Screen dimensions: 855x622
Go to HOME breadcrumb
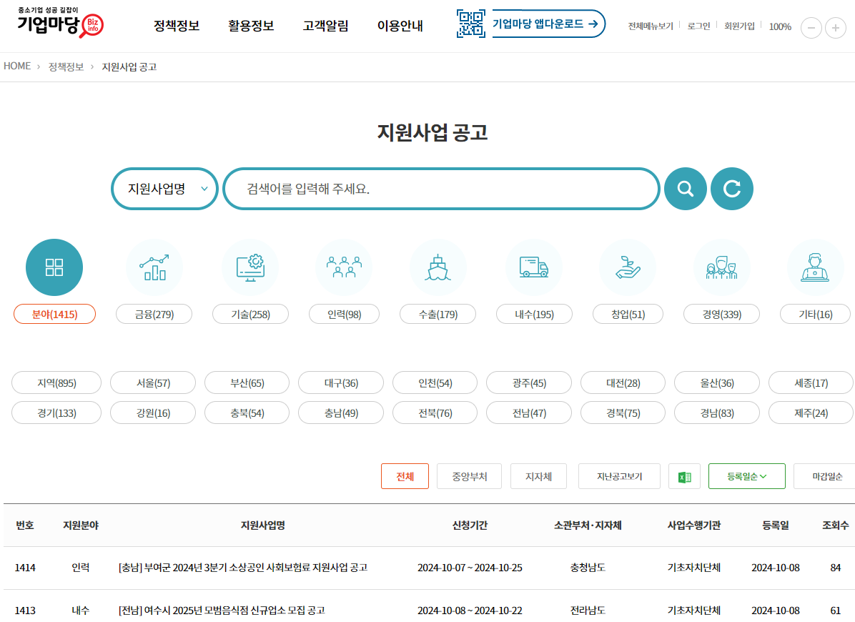tap(17, 66)
